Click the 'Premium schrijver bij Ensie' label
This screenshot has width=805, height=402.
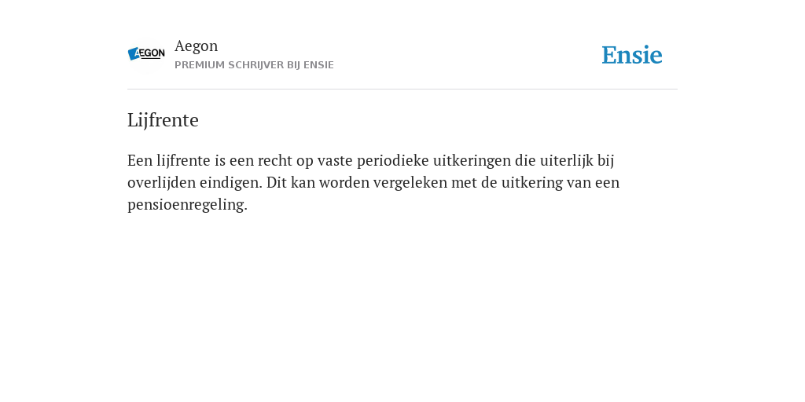(254, 65)
